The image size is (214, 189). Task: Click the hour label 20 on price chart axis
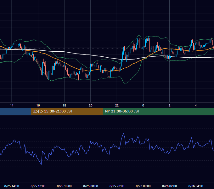pos(91,106)
